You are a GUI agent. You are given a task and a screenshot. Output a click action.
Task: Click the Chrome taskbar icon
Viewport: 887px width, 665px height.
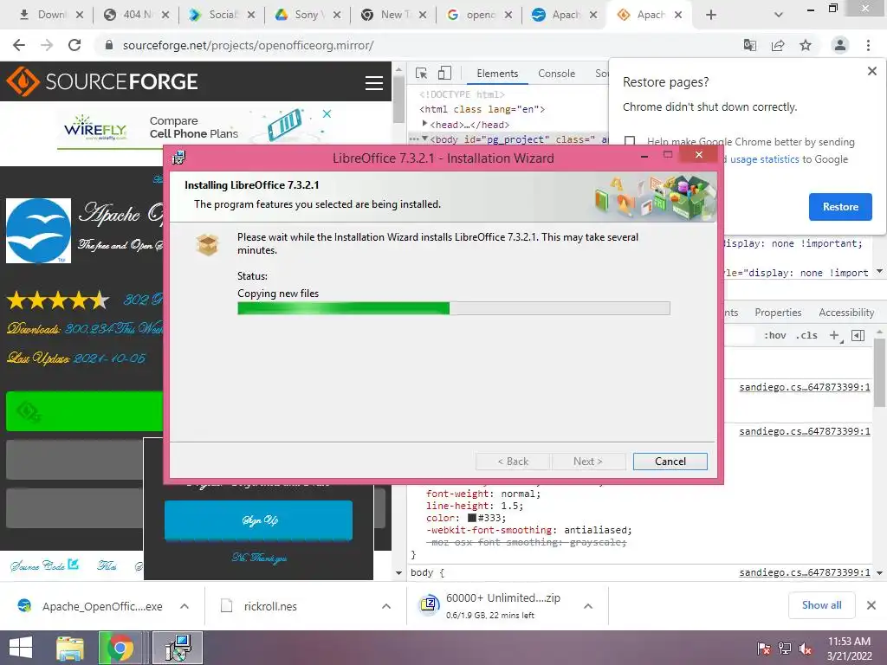point(120,648)
